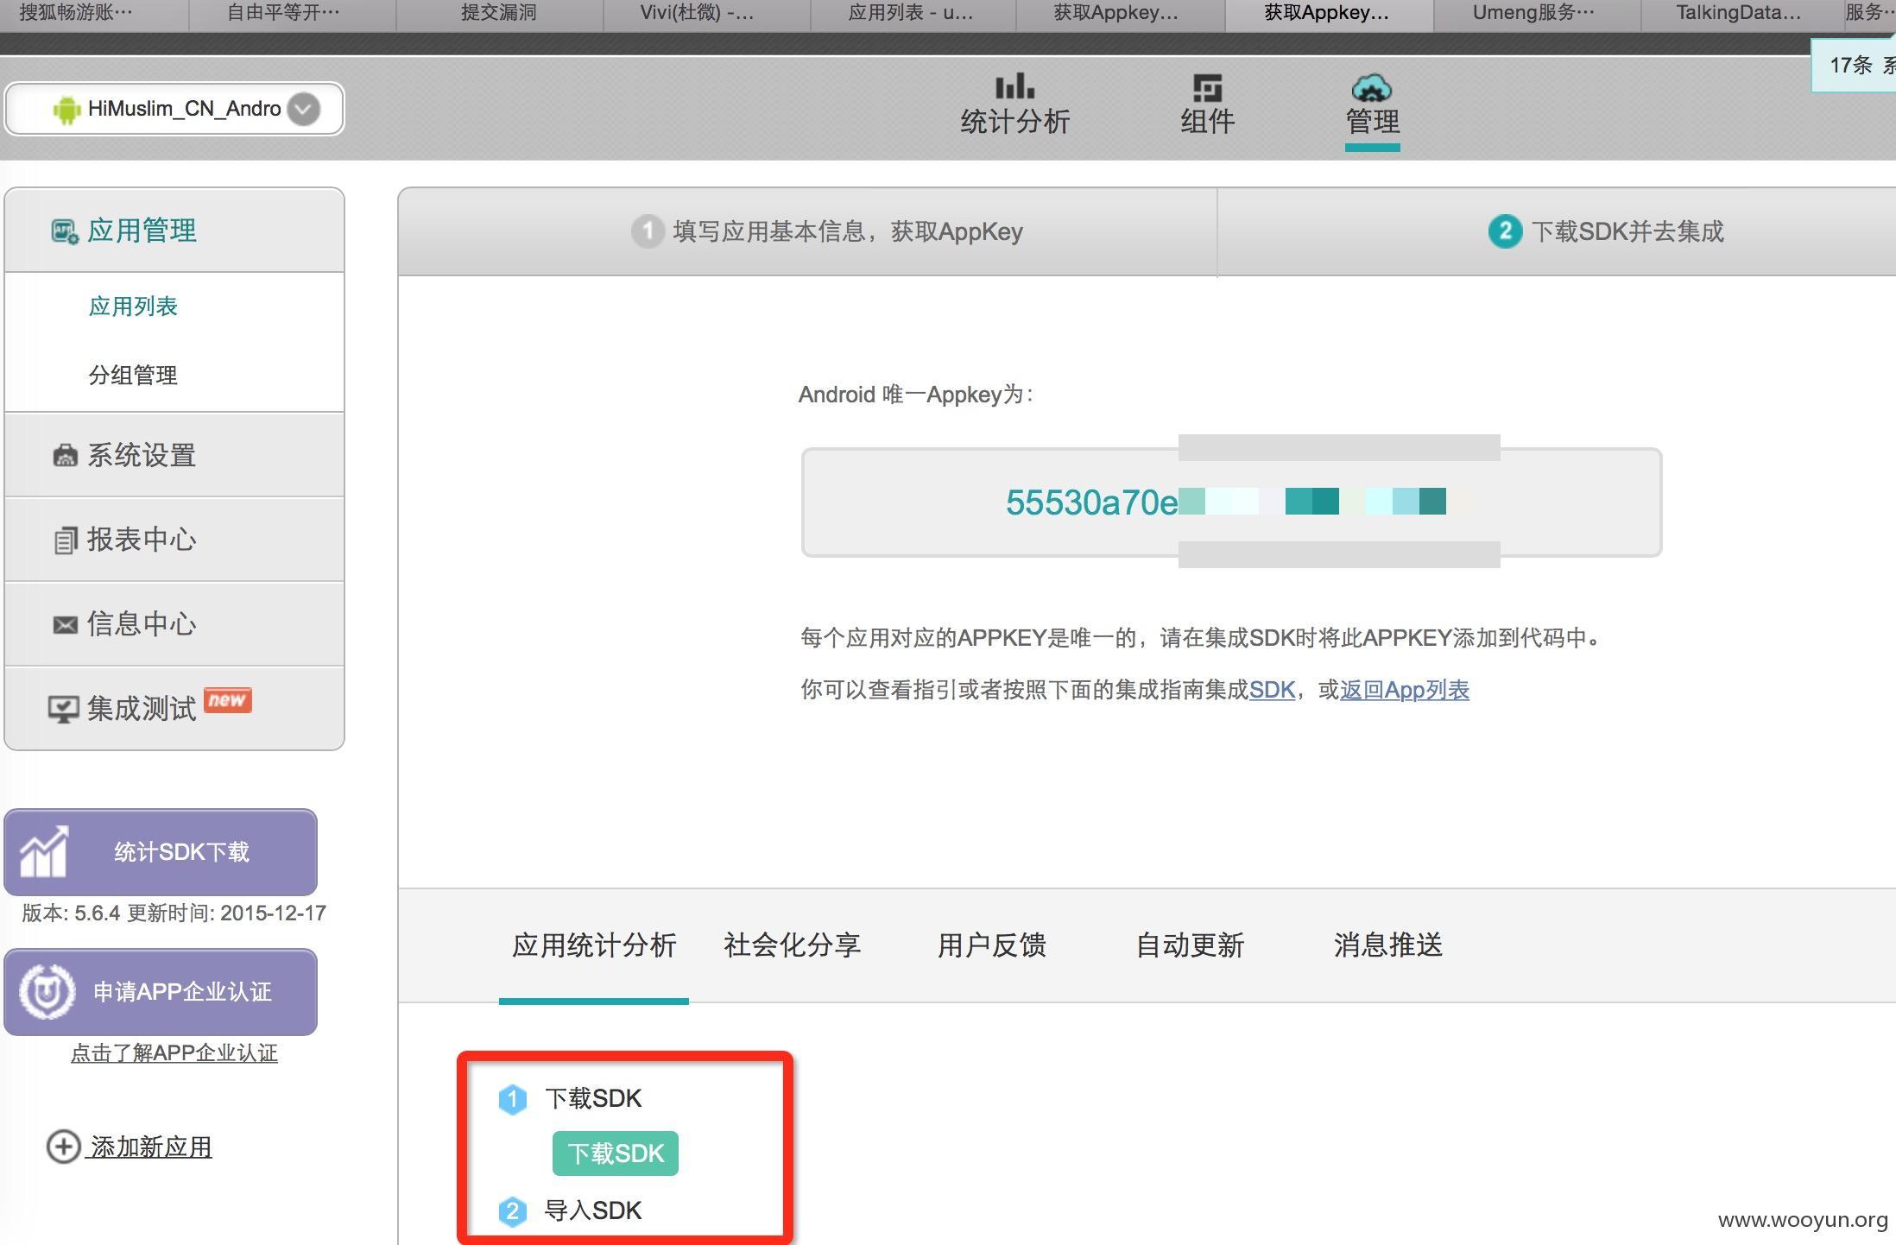Click the Android 唯一Appkey为 label
This screenshot has width=1896, height=1245.
point(916,395)
